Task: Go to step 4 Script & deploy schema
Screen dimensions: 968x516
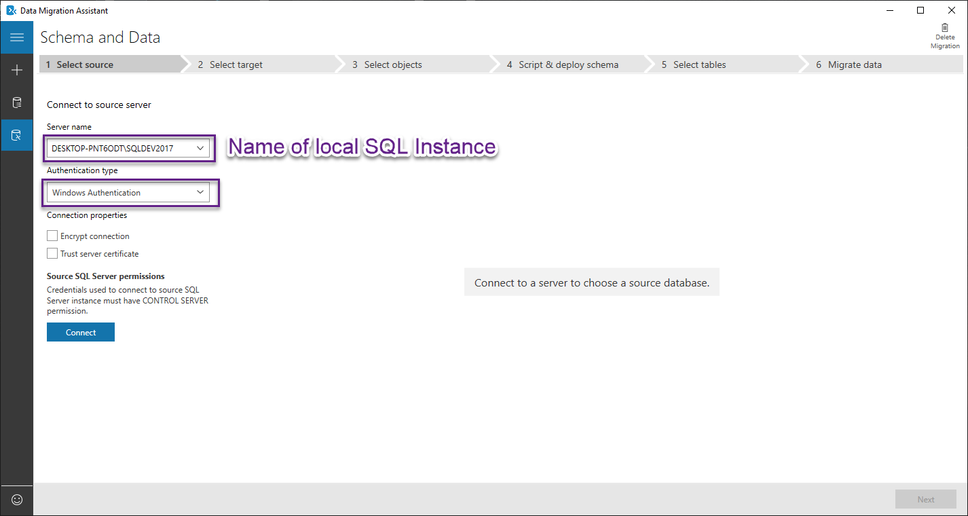Action: (x=572, y=64)
